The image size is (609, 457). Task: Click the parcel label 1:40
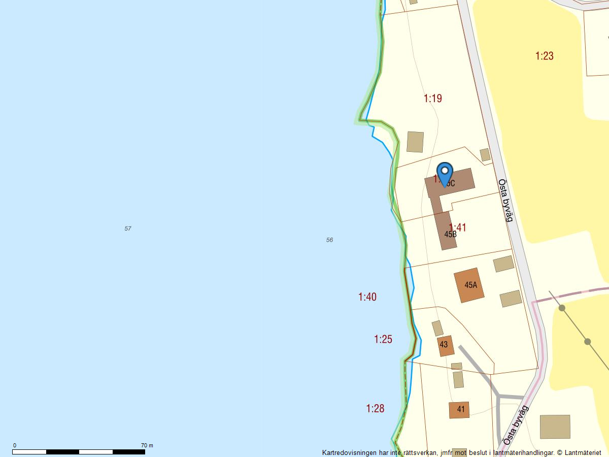[x=367, y=297]
